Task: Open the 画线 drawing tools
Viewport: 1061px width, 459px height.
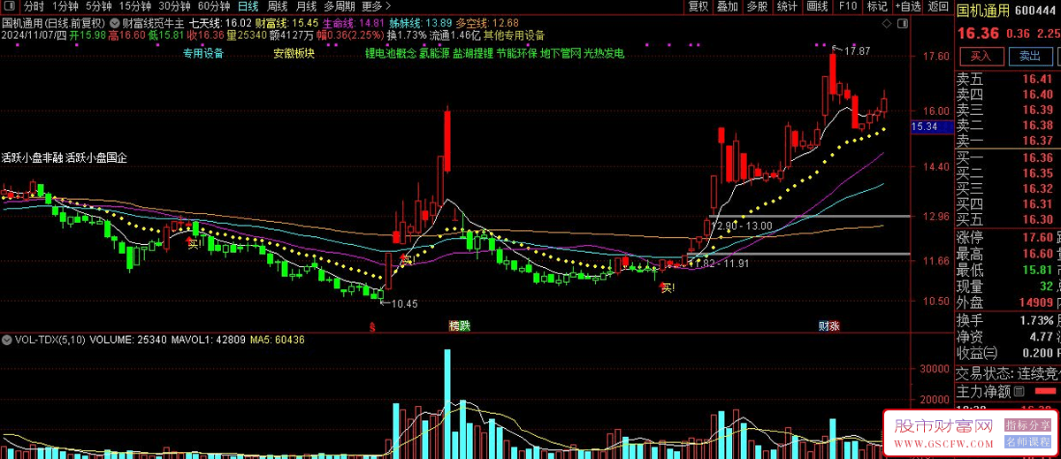Action: coord(817,6)
